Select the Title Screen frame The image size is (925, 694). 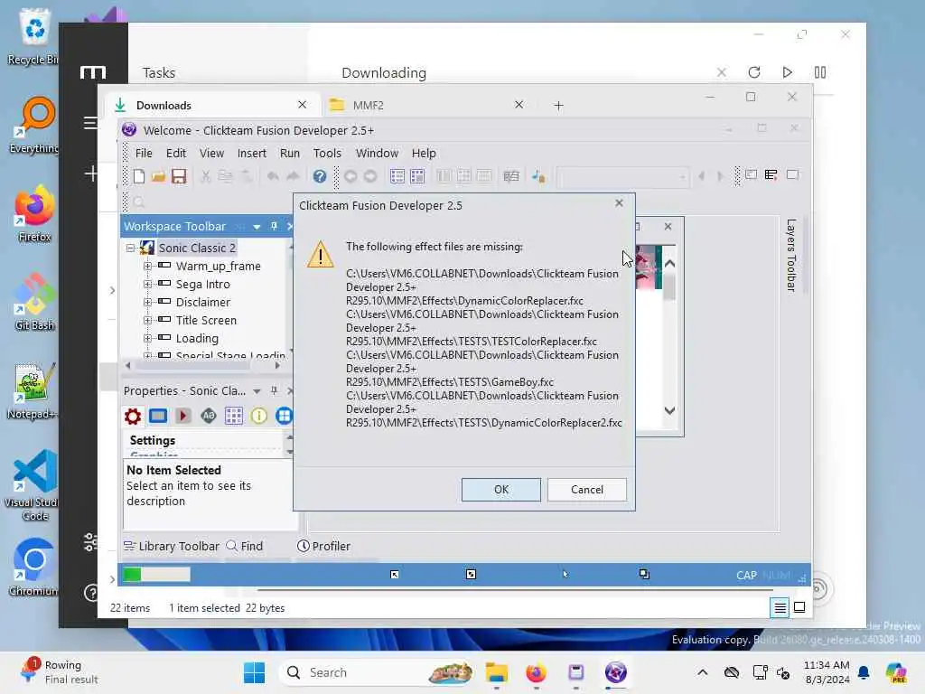[206, 321]
